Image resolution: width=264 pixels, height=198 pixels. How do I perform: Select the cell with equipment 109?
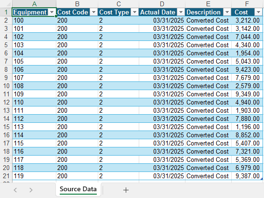(x=34, y=94)
